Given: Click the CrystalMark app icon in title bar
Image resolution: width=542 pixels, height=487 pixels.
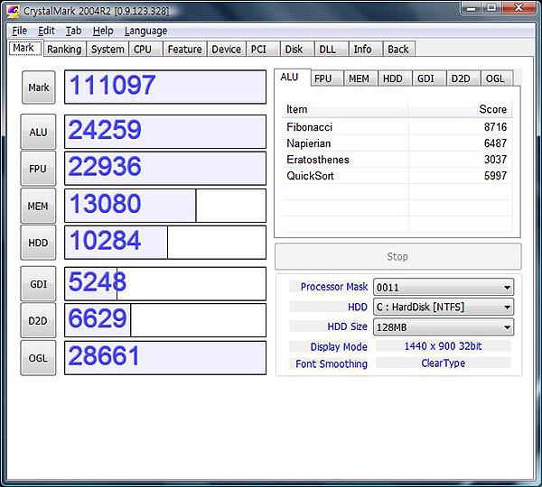Looking at the screenshot, I should [x=13, y=11].
